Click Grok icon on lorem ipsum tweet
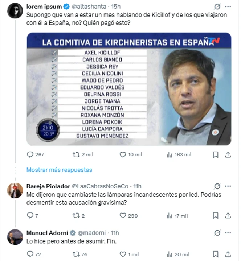The image size is (245, 261). coord(217,7)
